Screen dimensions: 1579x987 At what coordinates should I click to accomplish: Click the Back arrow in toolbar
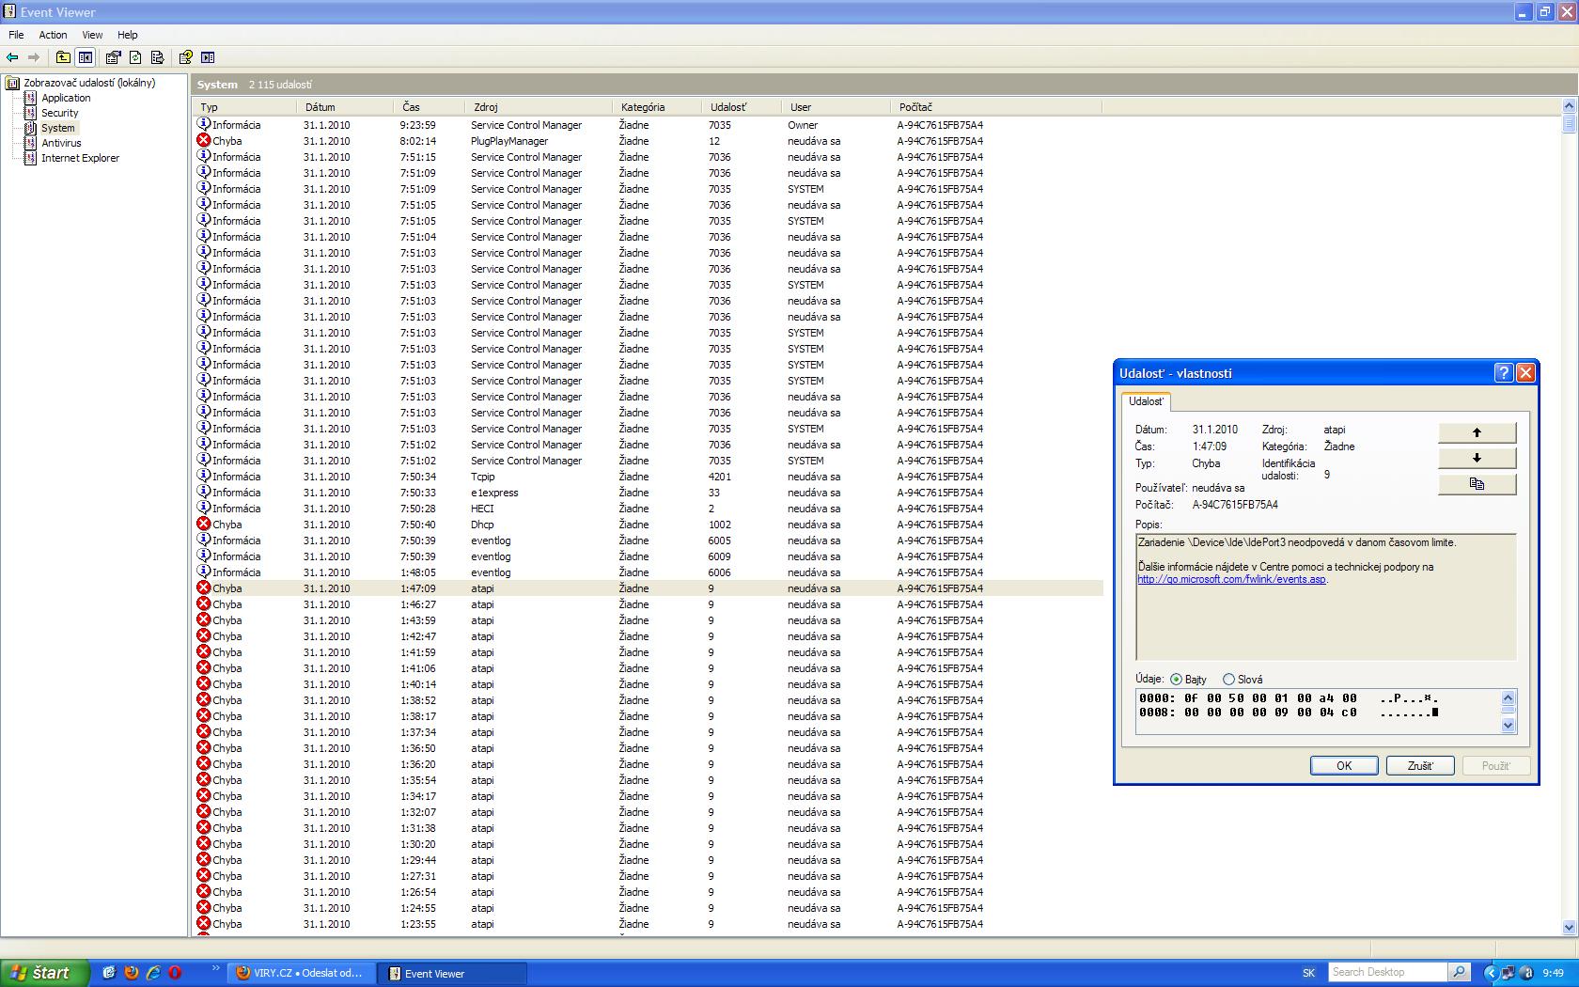12,57
